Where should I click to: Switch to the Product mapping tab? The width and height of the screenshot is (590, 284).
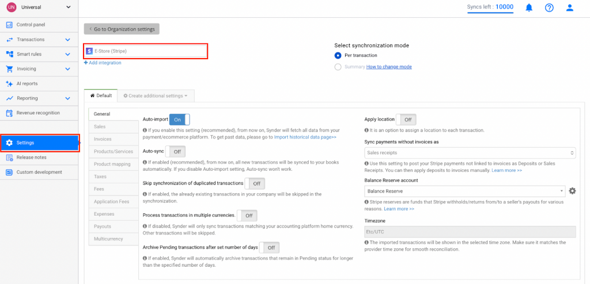pos(112,164)
